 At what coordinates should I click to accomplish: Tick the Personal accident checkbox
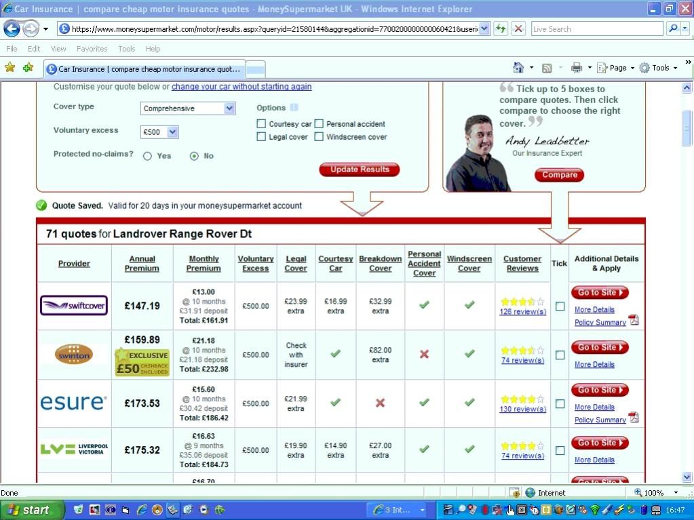(319, 124)
